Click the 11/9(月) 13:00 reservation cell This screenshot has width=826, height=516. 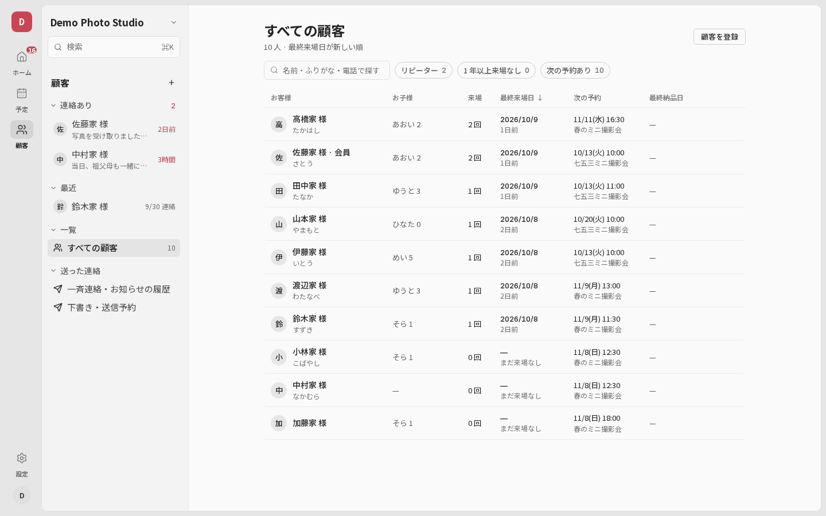pos(597,291)
